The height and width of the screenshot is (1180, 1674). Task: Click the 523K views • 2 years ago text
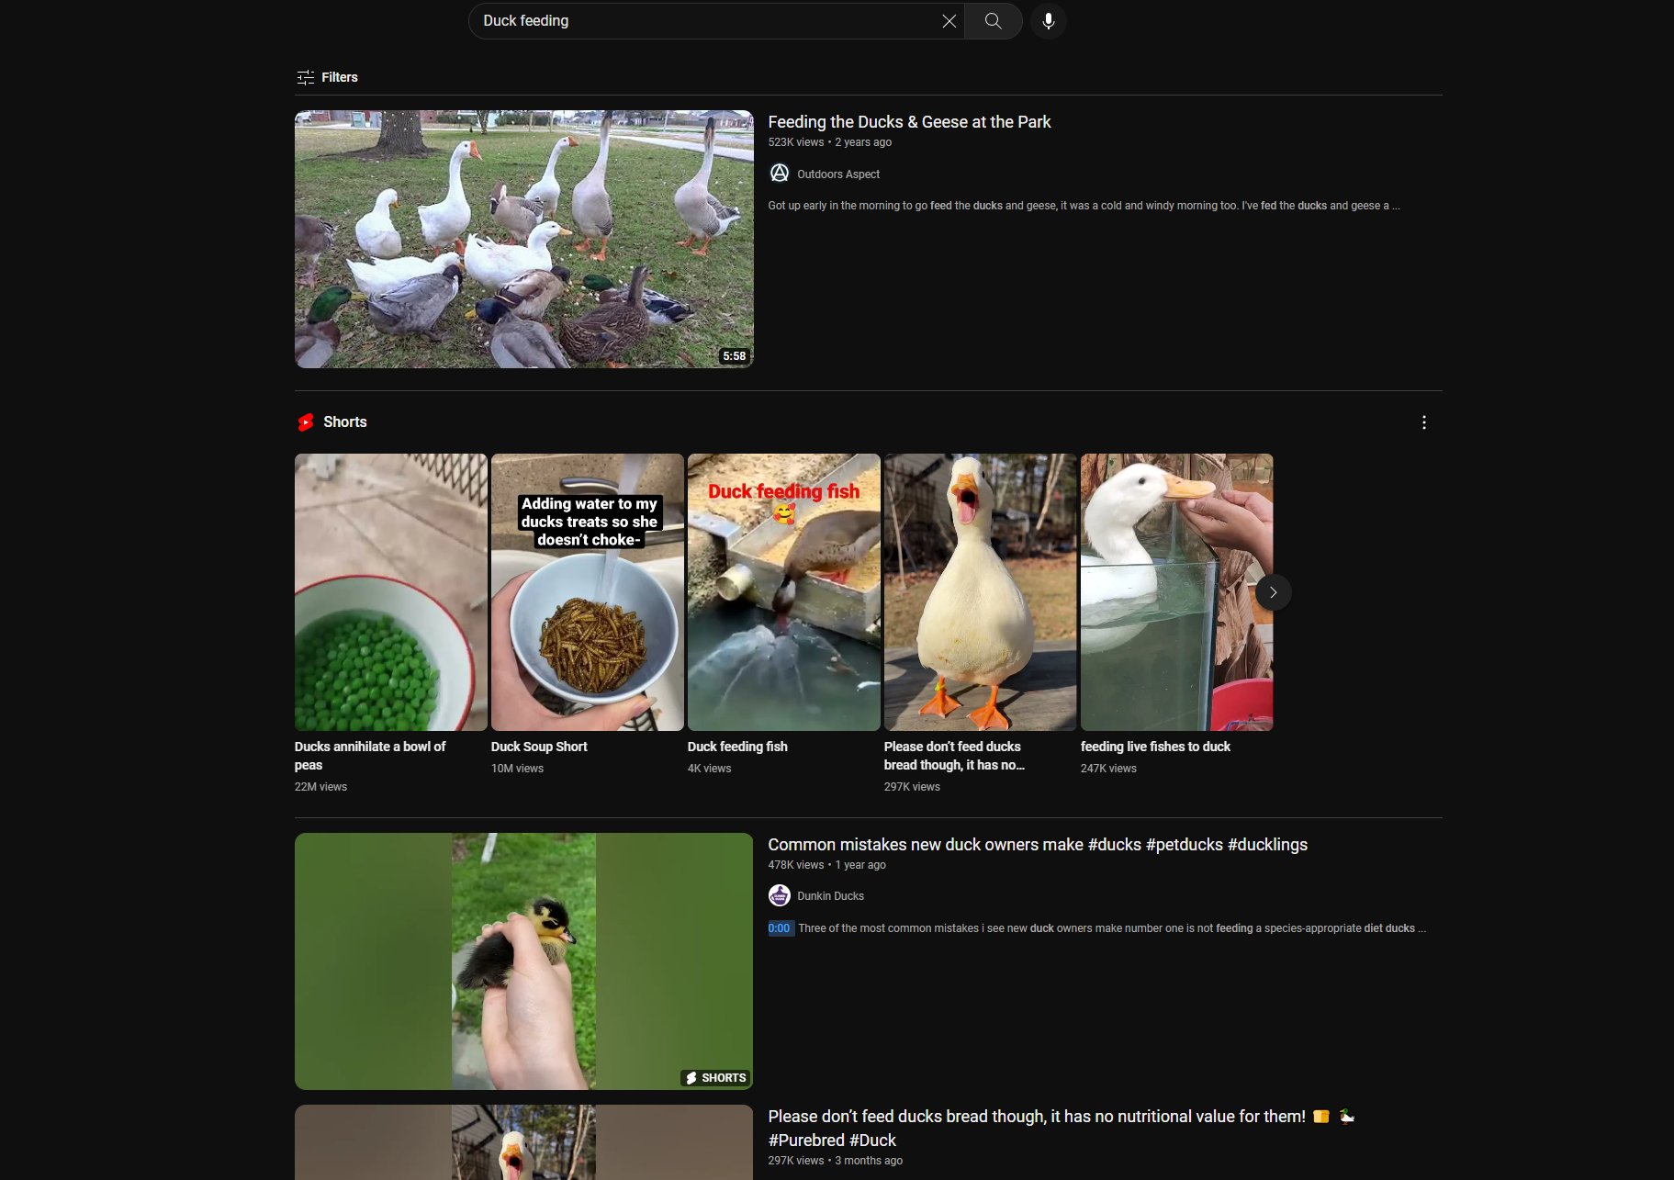830,142
